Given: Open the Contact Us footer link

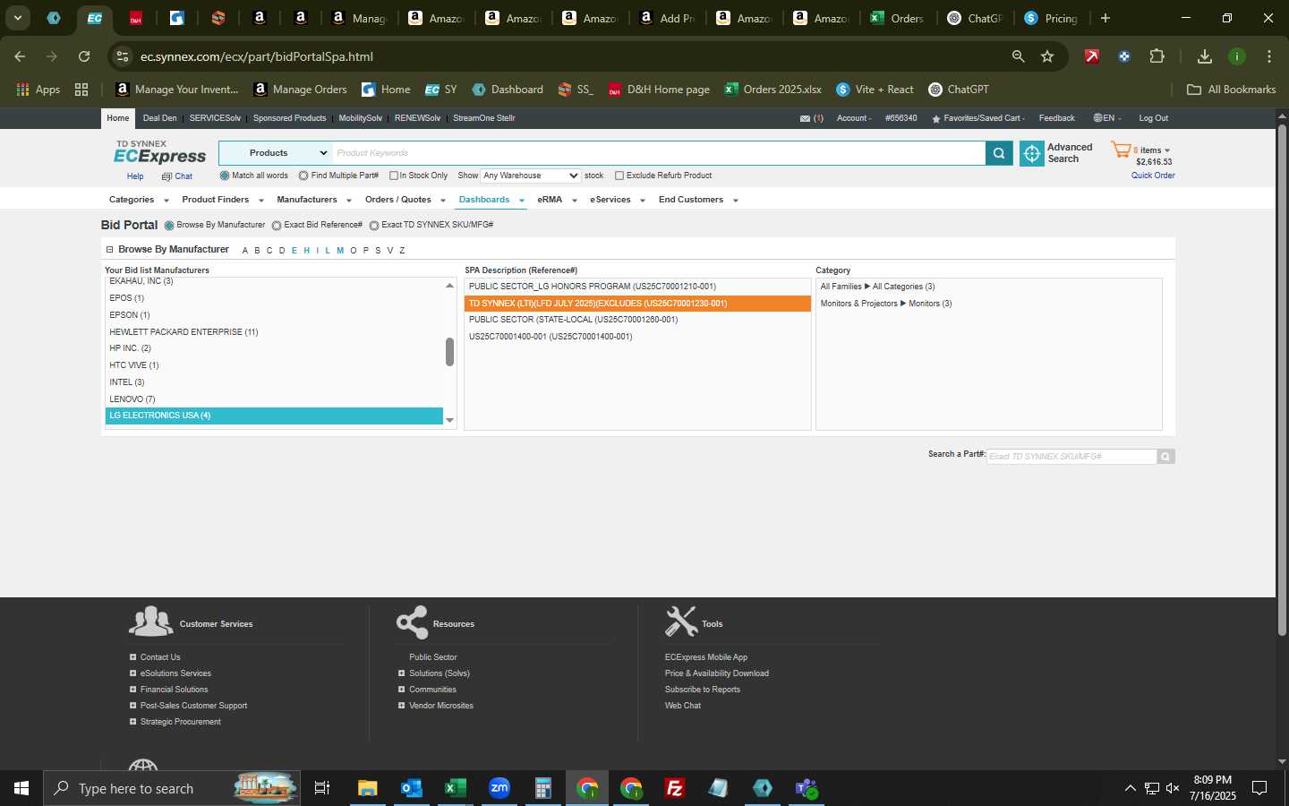Looking at the screenshot, I should [160, 657].
